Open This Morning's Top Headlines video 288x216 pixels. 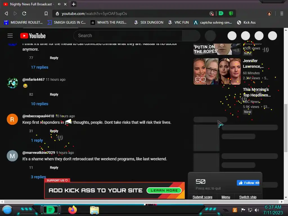pyautogui.click(x=257, y=92)
